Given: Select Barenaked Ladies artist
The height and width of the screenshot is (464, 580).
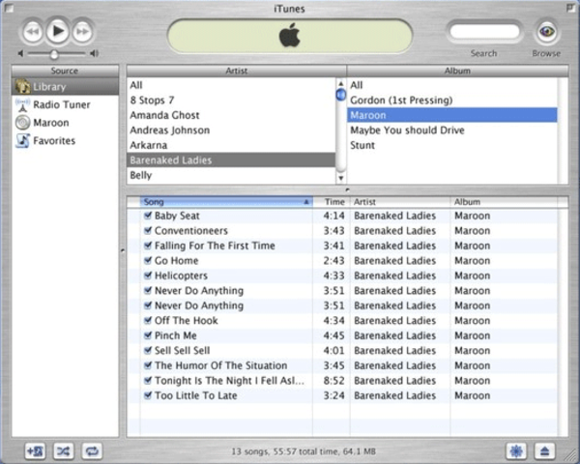Looking at the screenshot, I should point(231,160).
